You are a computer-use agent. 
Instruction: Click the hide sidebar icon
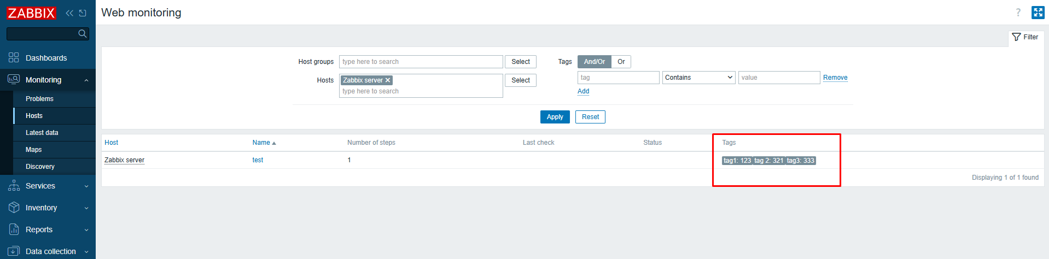[x=83, y=13]
